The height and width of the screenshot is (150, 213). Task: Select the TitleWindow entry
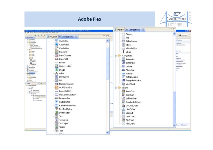click(131, 41)
